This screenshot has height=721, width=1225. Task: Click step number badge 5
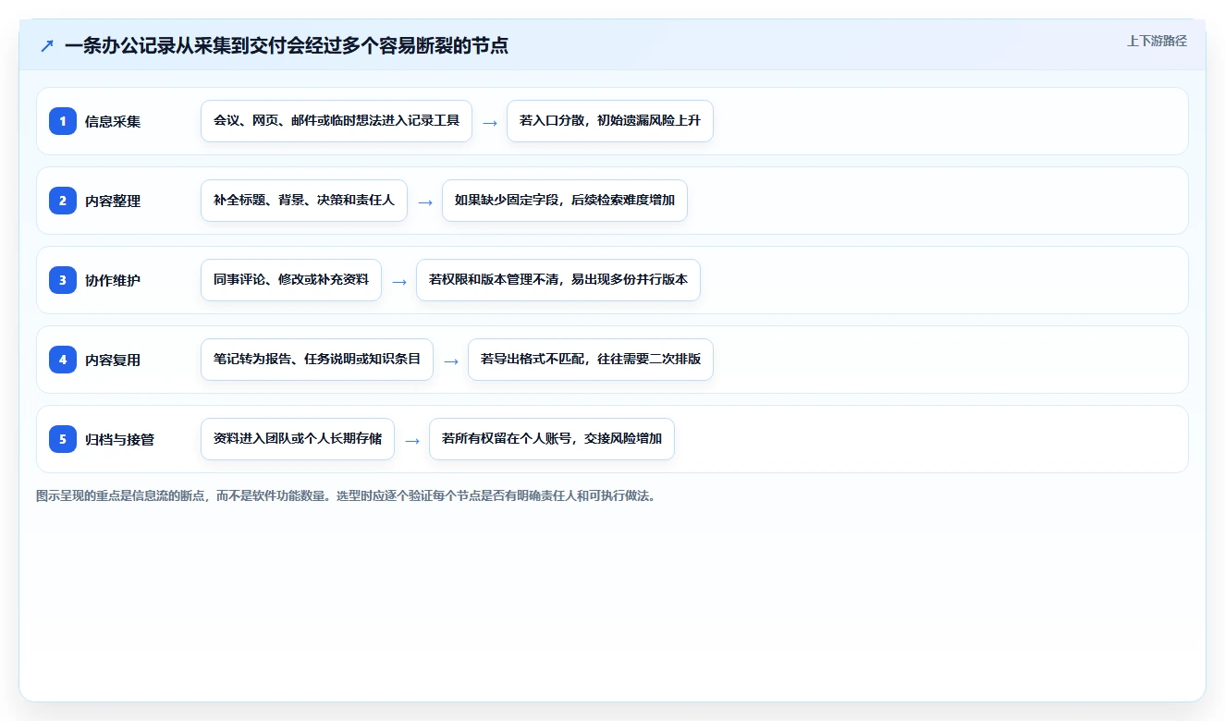point(63,438)
